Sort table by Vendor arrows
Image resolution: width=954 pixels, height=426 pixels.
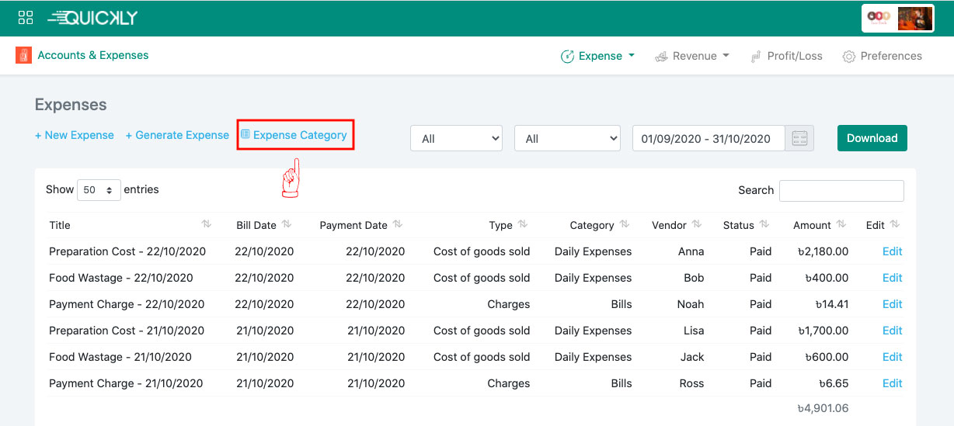point(697,224)
